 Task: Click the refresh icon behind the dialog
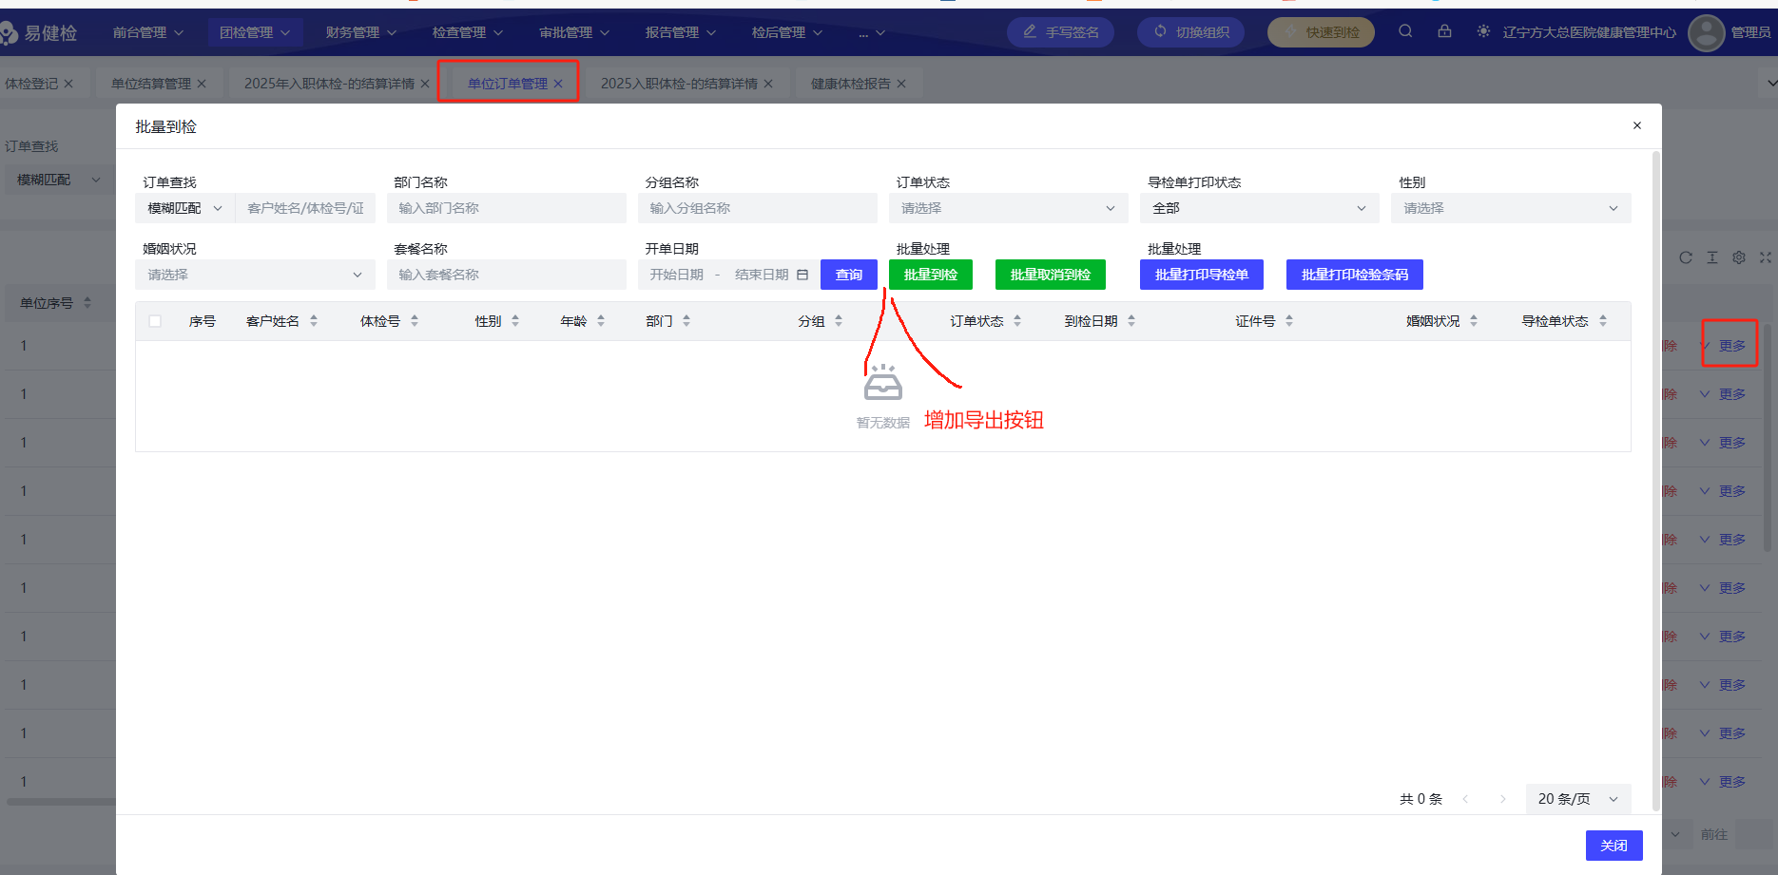coord(1686,257)
